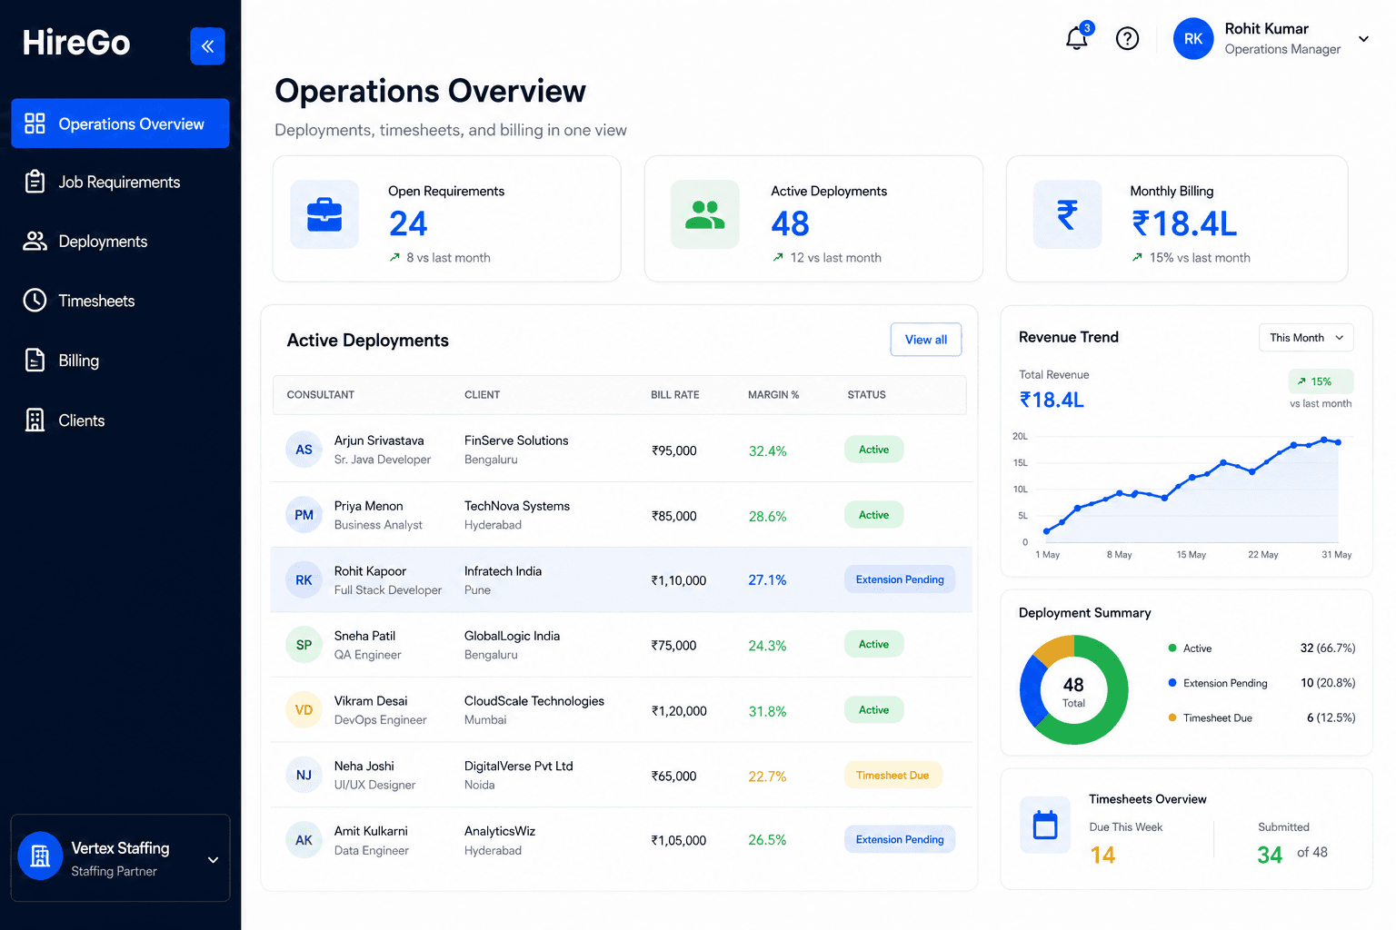
Task: Click the Due This Week value 14
Action: coord(1102,855)
